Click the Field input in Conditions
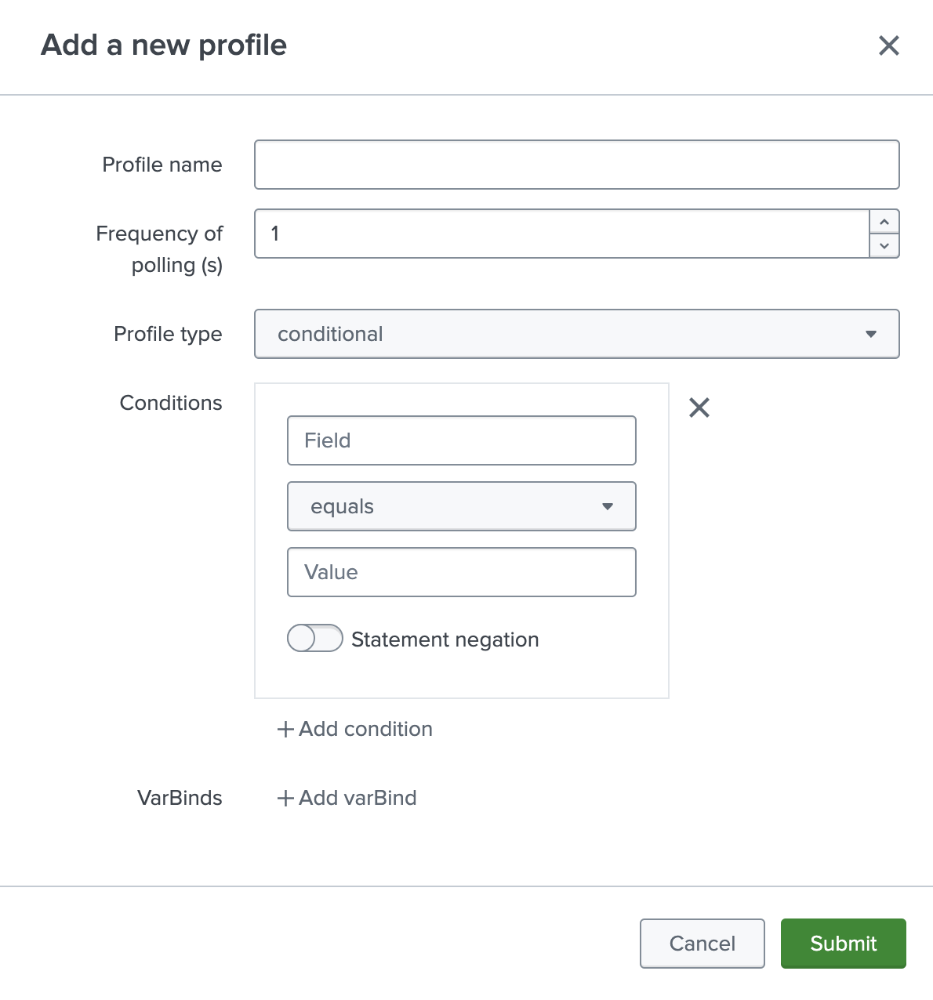Screen dimensions: 933x1000 coord(461,440)
